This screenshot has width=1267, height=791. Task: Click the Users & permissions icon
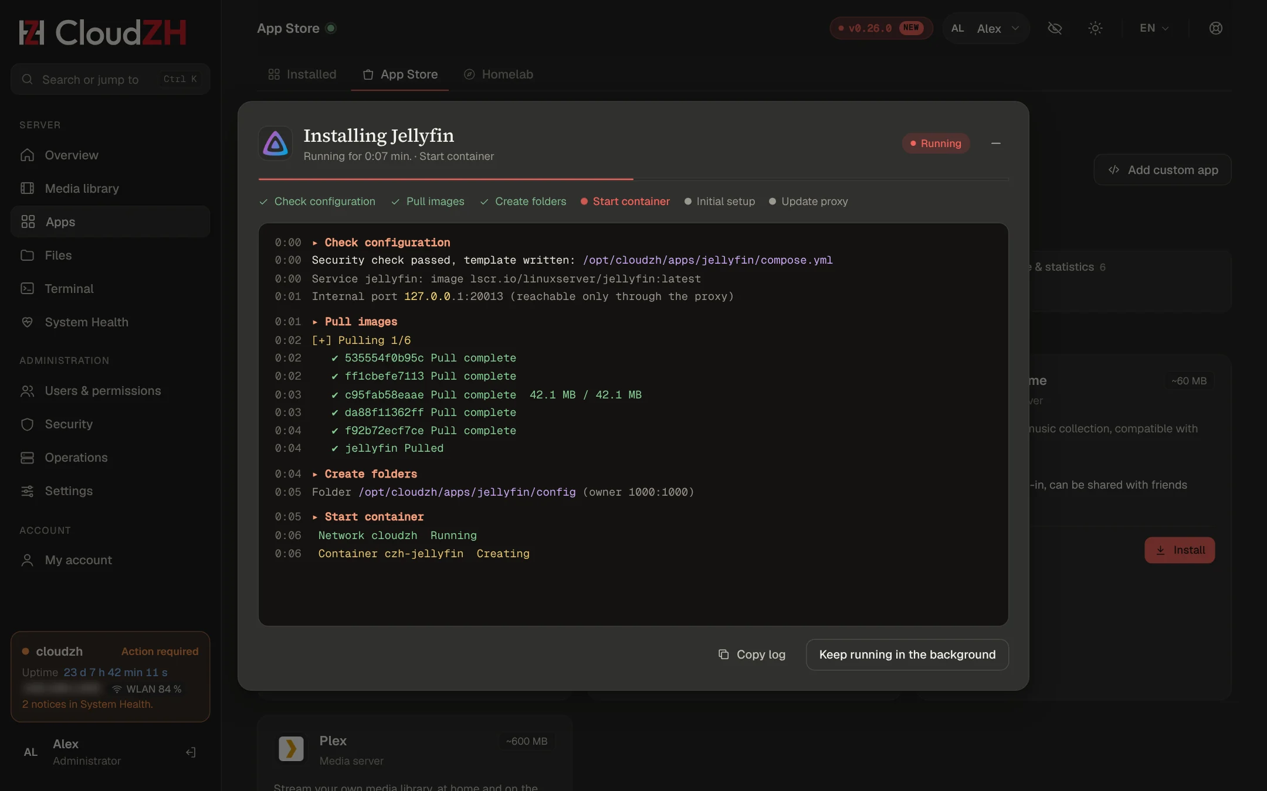pyautogui.click(x=28, y=391)
